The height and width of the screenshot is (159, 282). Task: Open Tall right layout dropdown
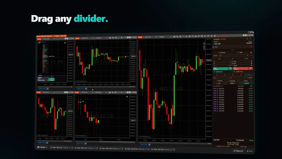point(42,147)
